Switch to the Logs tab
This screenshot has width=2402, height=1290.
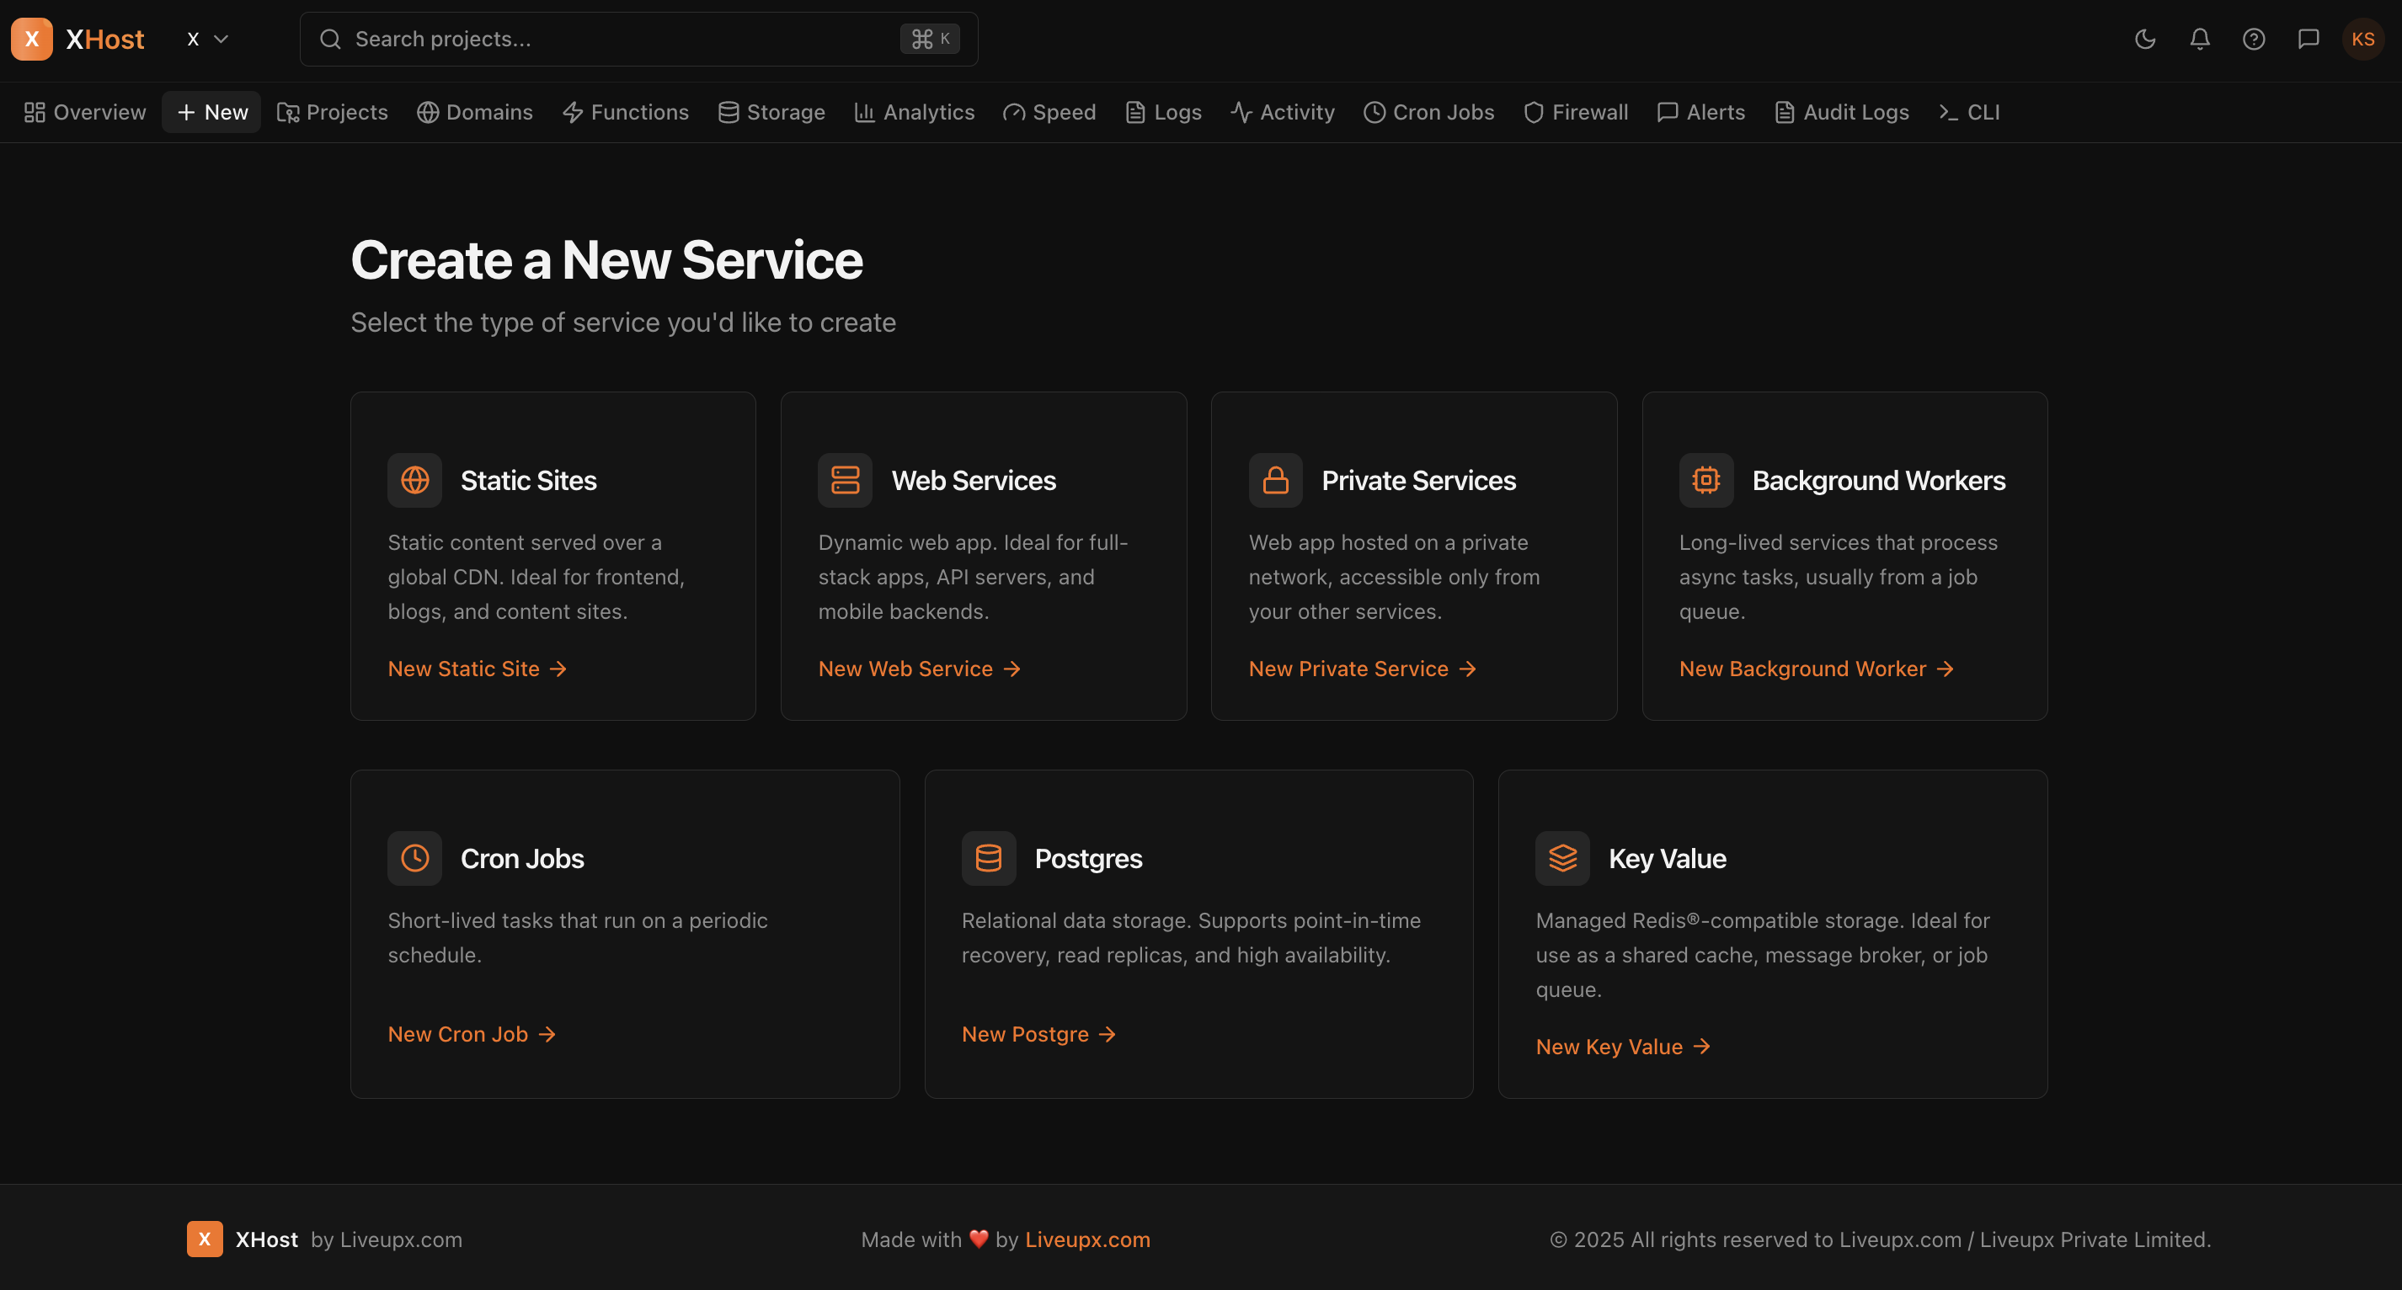click(1162, 112)
